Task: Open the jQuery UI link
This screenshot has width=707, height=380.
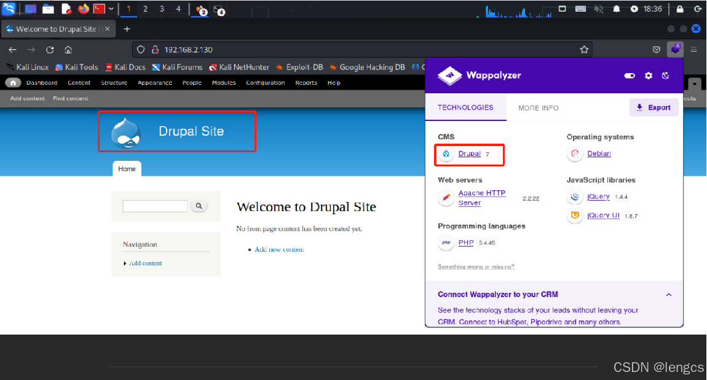Action: tap(603, 215)
